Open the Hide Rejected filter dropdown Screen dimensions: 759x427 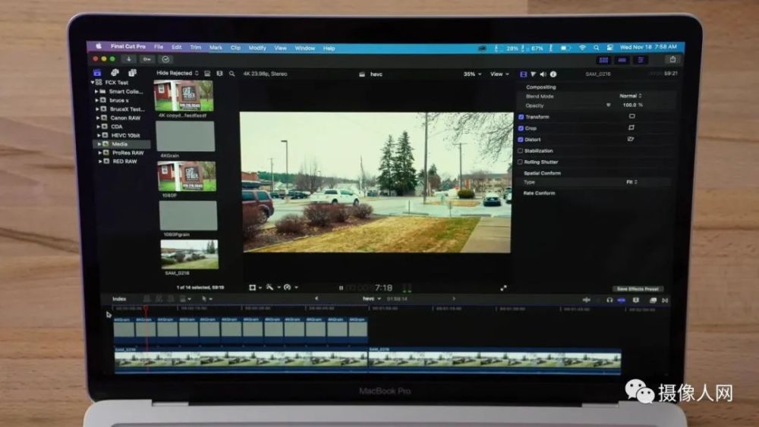(177, 73)
